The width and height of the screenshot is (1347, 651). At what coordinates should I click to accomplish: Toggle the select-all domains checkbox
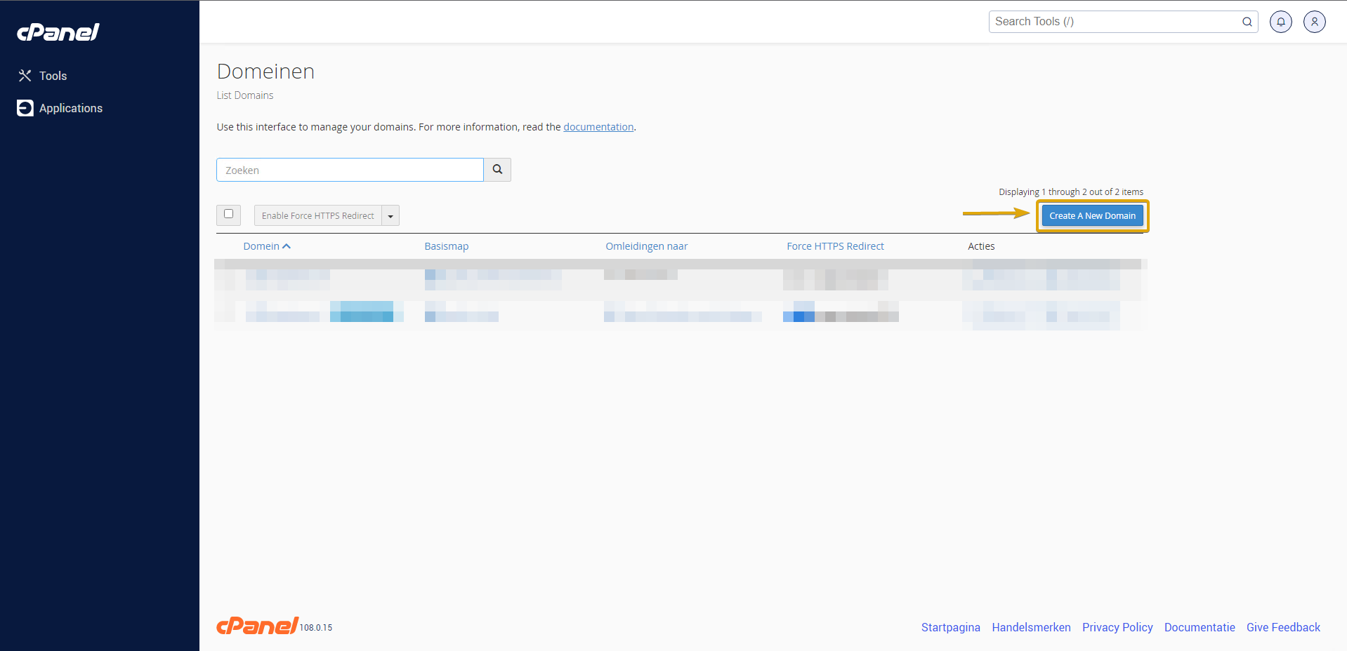coord(228,214)
